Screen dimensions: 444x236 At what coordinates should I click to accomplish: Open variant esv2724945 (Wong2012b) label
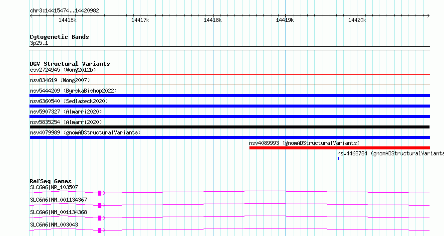pos(63,70)
